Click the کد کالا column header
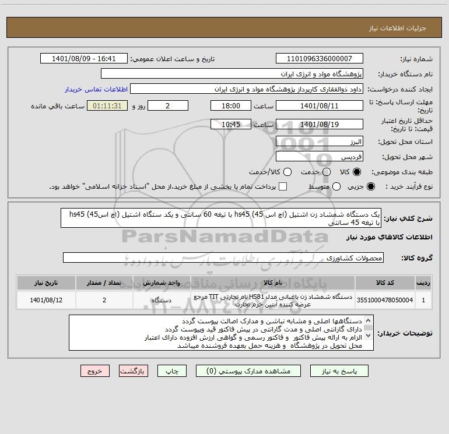 tap(385, 283)
